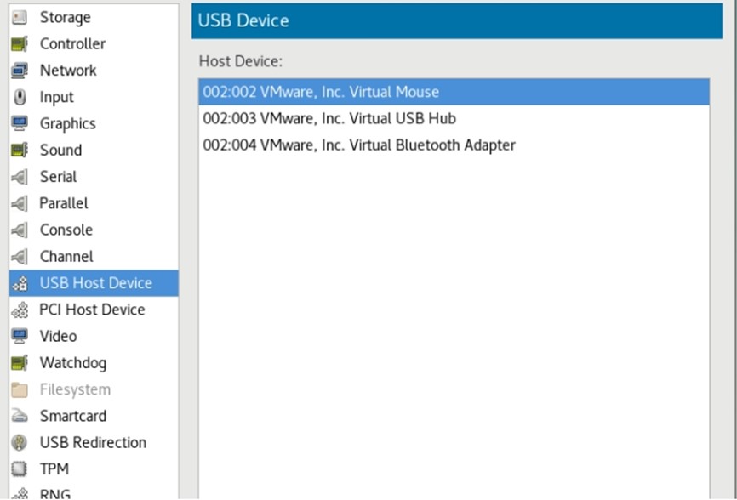Click the TPM chip icon
This screenshot has height=500, width=737.
(x=20, y=469)
